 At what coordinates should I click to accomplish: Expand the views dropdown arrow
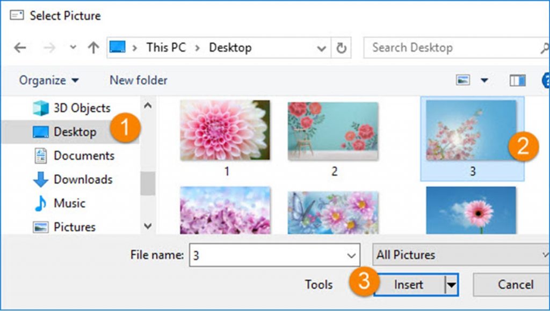click(x=484, y=79)
